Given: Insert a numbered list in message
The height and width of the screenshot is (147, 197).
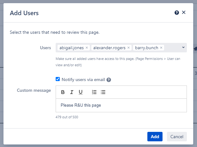Looking at the screenshot, I should pyautogui.click(x=94, y=92).
